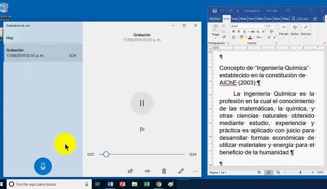The height and width of the screenshot is (189, 327).
Task: Delete the recording with the trash icon
Action: pos(164,171)
